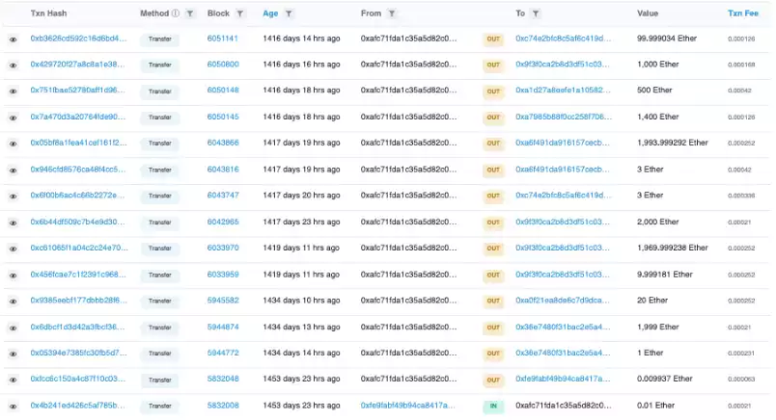Open block 6033959
776x420 pixels.
(223, 275)
